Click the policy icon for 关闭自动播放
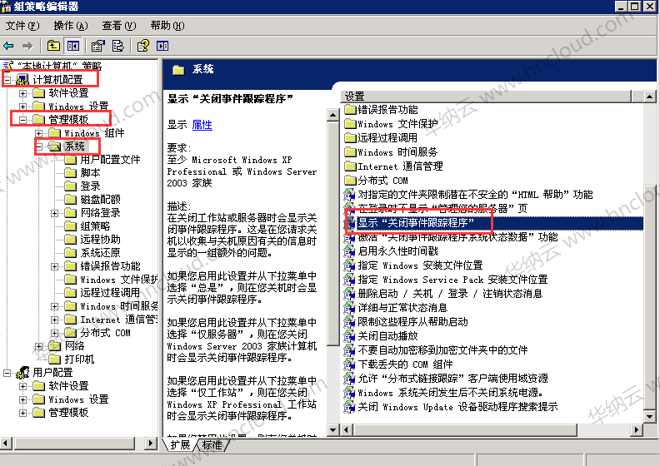This screenshot has width=660, height=466. pyautogui.click(x=349, y=335)
